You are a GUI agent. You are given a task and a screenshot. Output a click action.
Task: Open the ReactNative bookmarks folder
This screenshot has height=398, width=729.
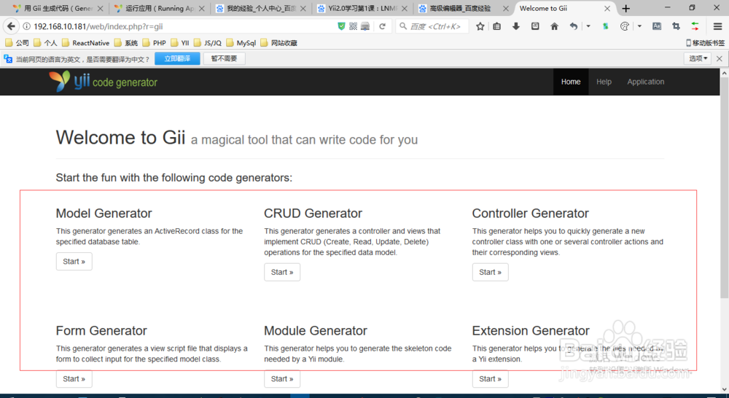tap(85, 43)
